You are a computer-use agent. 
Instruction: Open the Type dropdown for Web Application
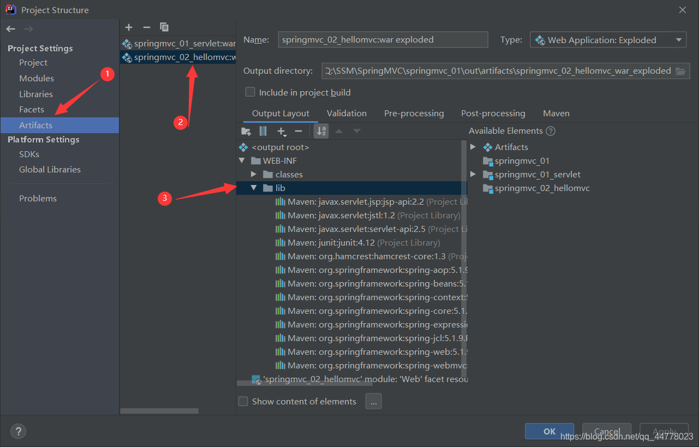coord(608,40)
